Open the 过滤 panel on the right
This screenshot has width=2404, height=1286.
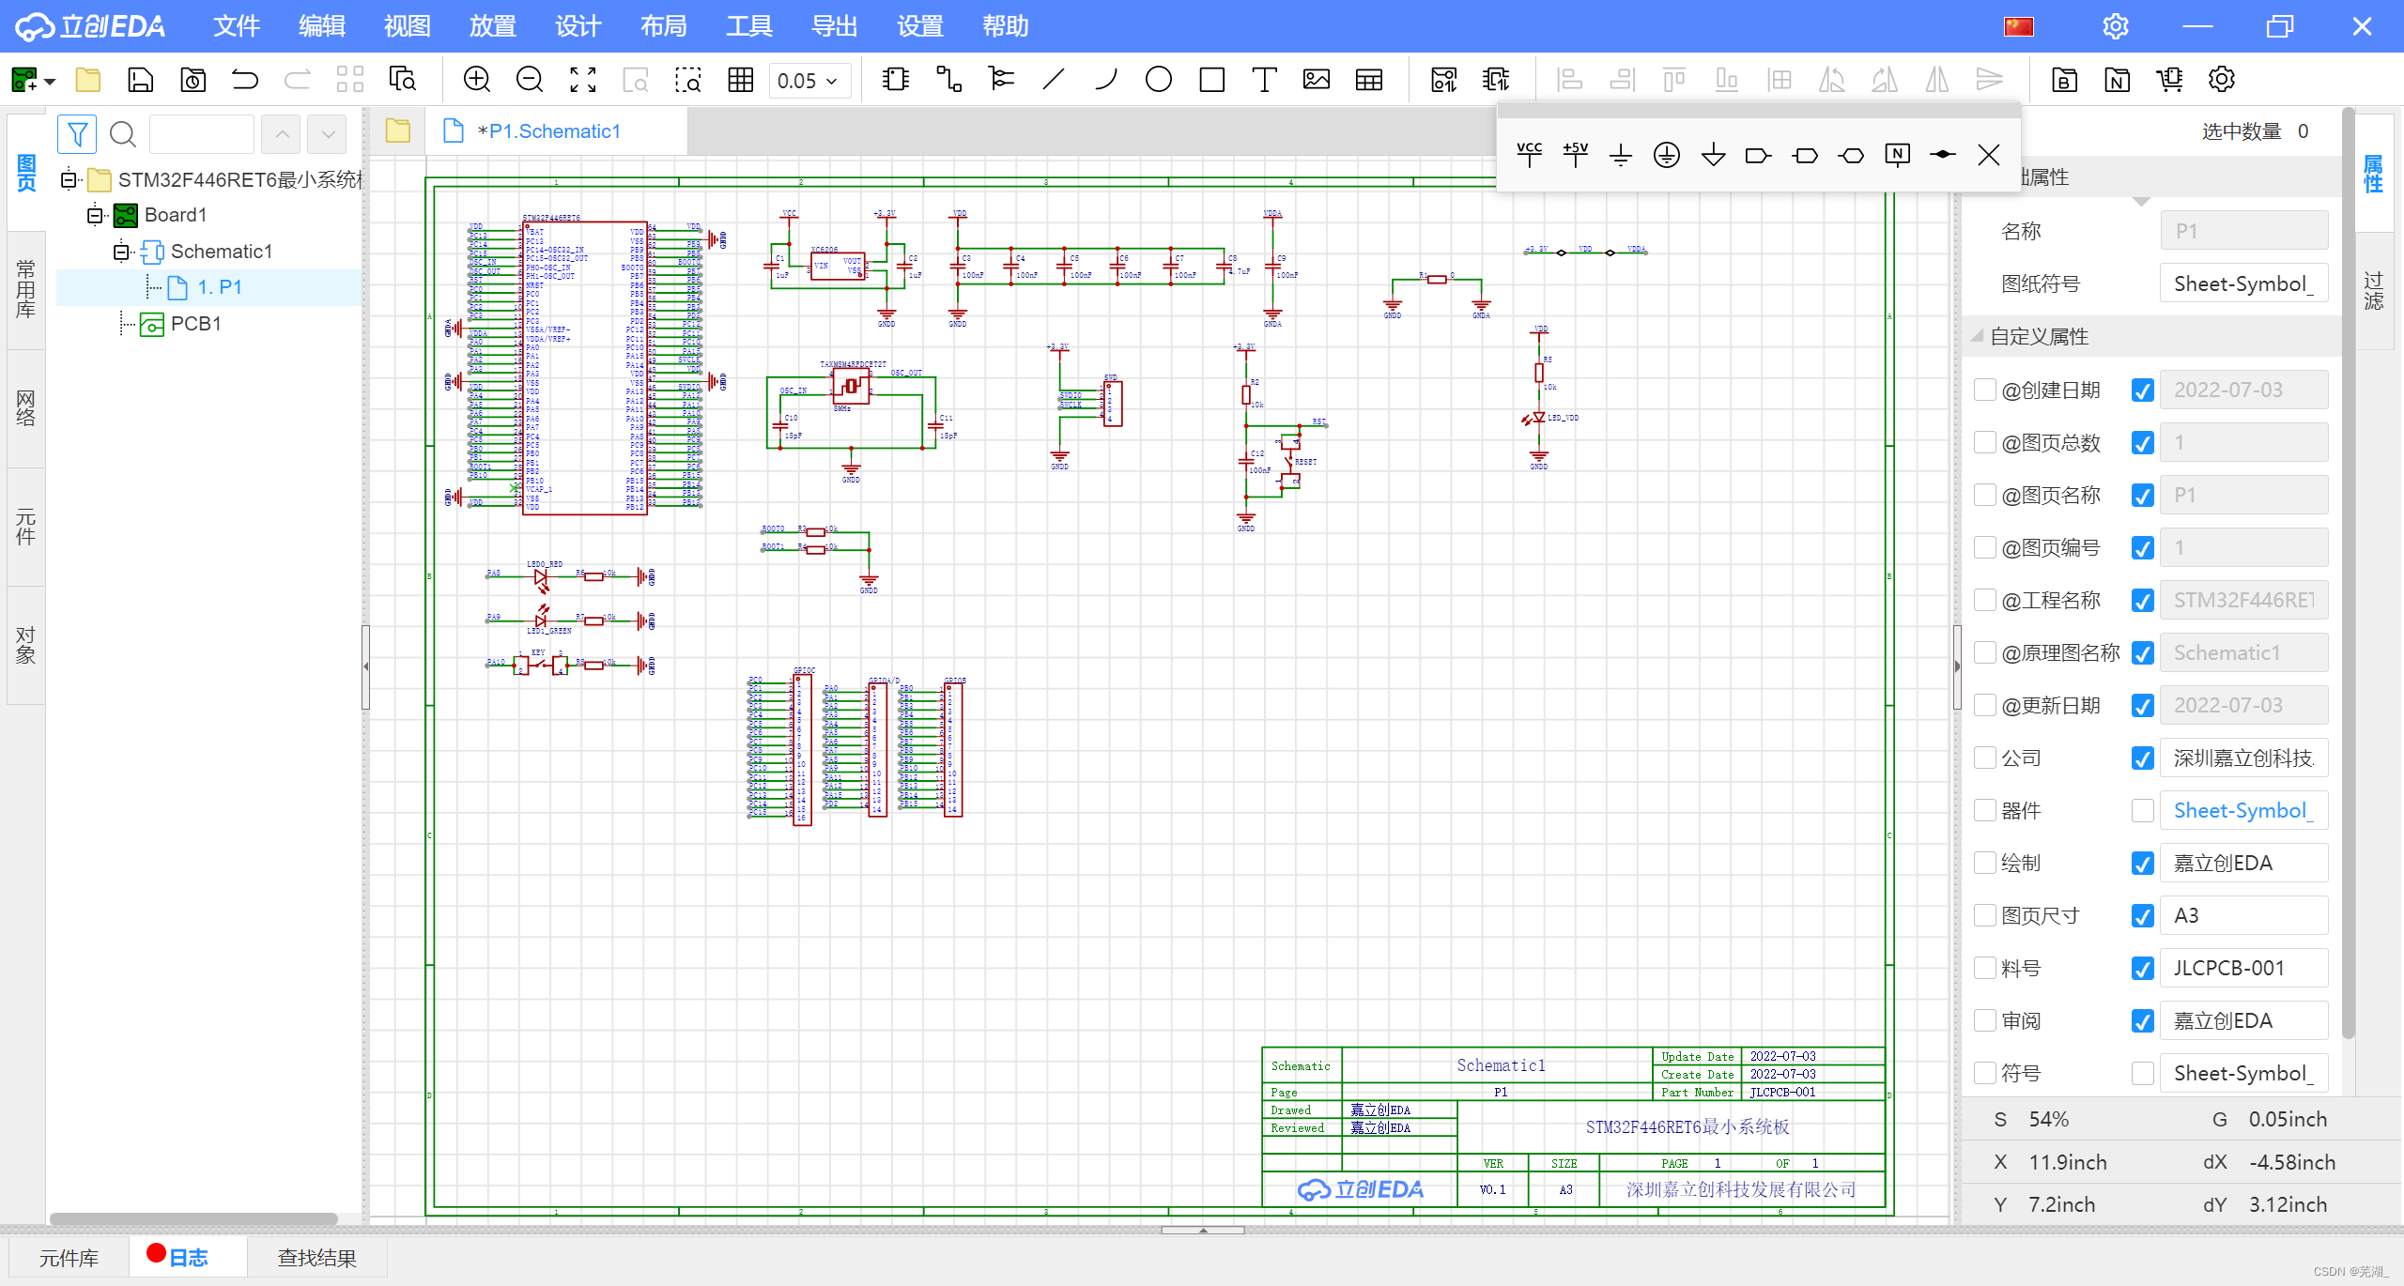[x=2373, y=289]
